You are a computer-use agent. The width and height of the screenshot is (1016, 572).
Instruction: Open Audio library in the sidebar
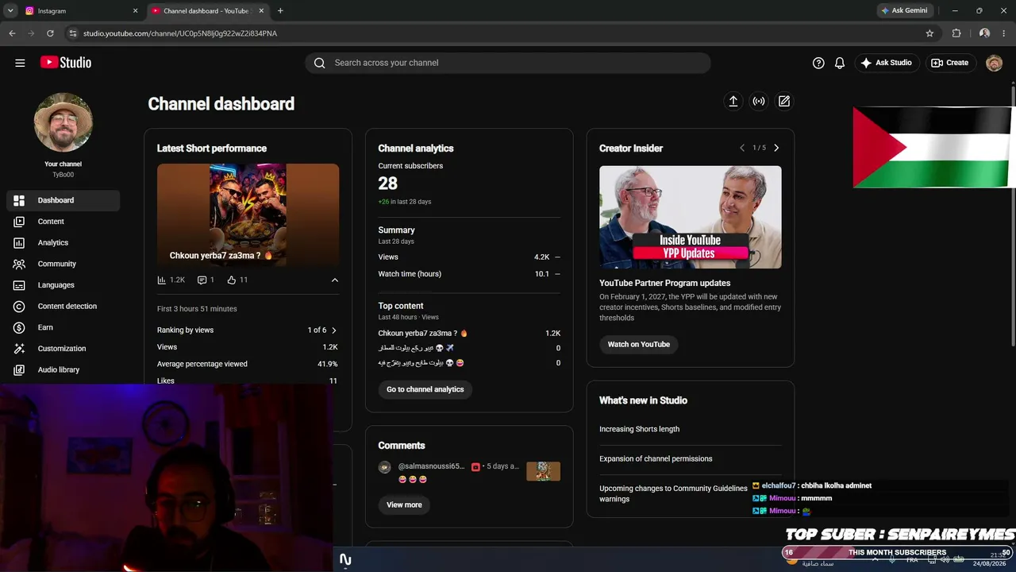[x=63, y=370]
